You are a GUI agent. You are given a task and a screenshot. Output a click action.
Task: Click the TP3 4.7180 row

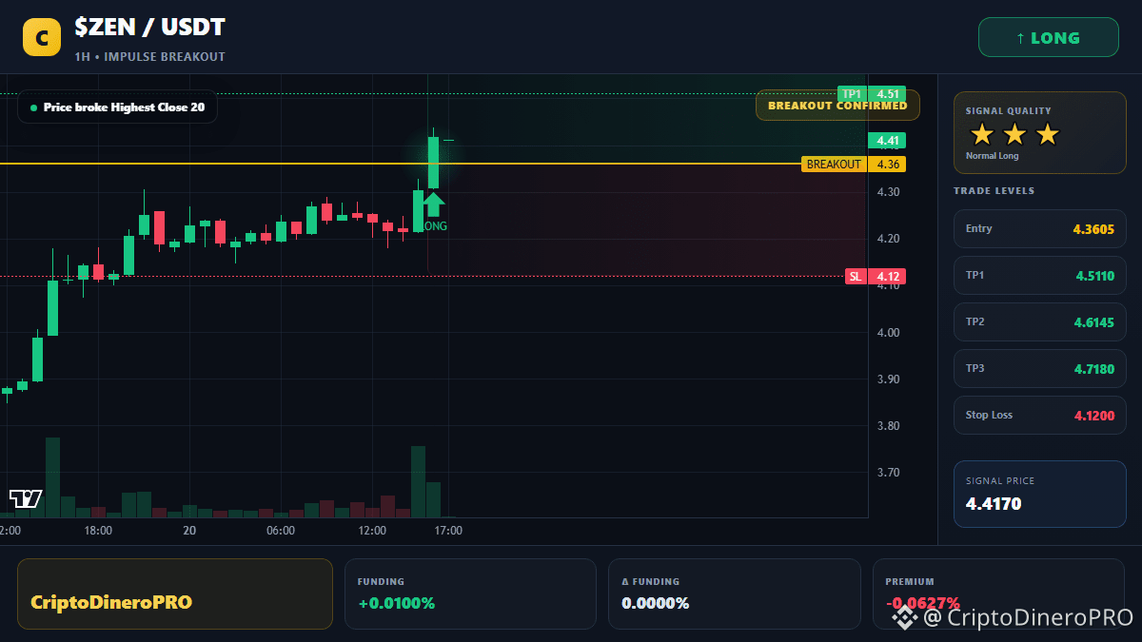point(1040,368)
